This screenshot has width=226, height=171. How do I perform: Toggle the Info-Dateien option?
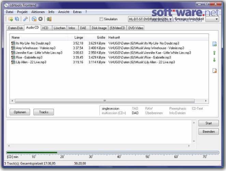pos(178,113)
